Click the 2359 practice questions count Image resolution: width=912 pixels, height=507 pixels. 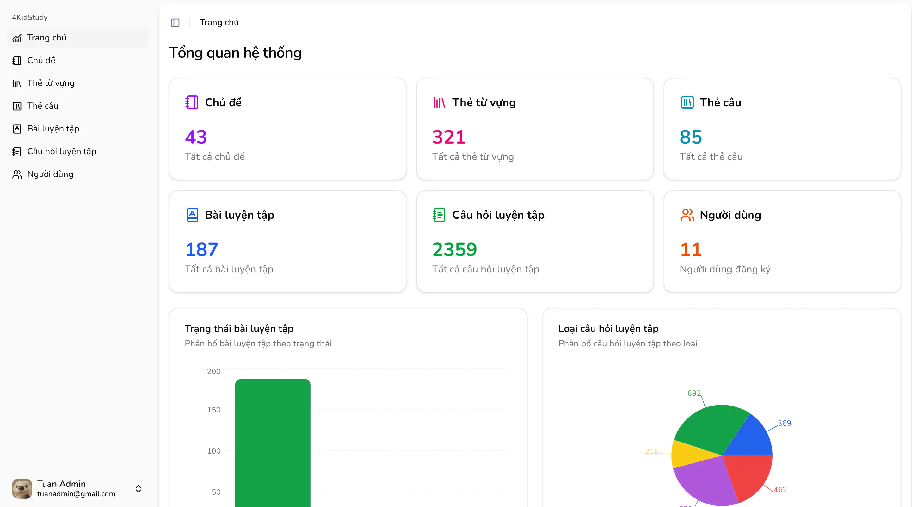click(x=455, y=249)
